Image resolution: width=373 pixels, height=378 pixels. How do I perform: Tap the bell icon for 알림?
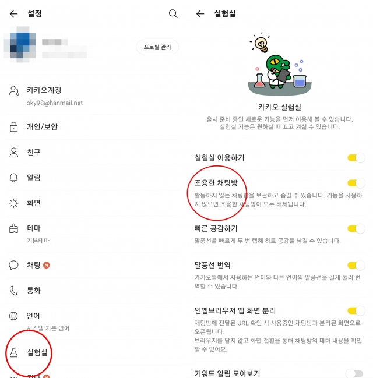[14, 178]
